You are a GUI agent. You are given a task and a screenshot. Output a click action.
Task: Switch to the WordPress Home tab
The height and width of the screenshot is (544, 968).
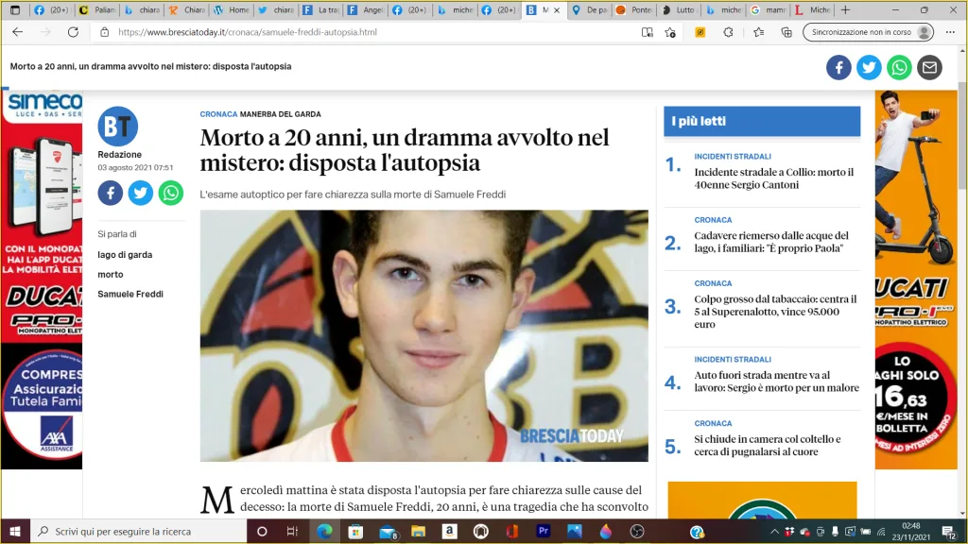tap(232, 9)
